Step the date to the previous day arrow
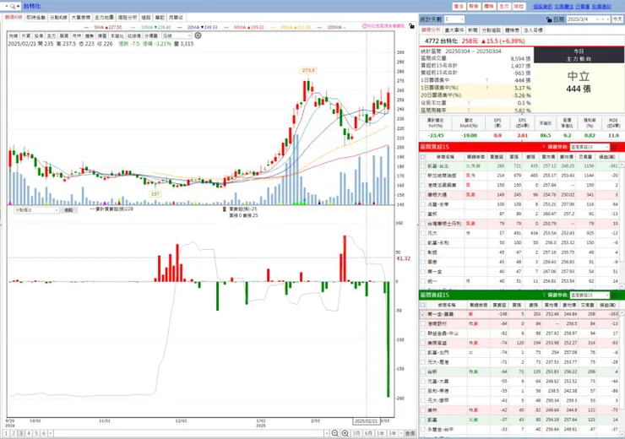 603,19
